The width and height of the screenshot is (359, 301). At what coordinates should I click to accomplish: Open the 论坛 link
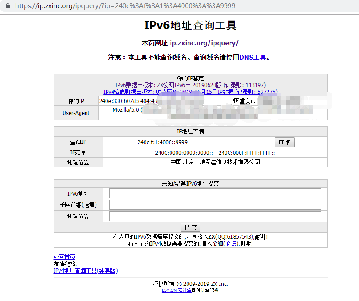click(x=230, y=244)
